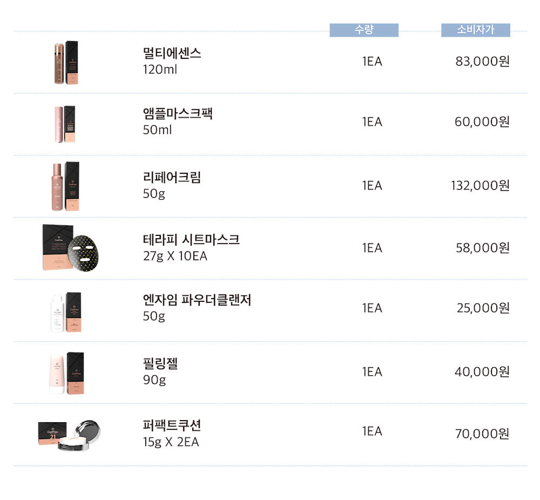Select the 멀티에센스 product name
Viewport: 540px width, 500px height.
pos(172,53)
